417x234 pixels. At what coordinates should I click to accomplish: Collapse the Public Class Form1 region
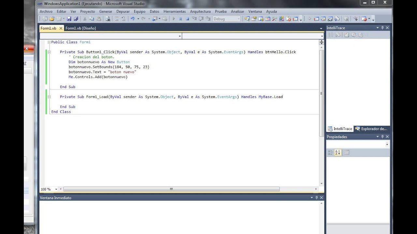click(49, 42)
